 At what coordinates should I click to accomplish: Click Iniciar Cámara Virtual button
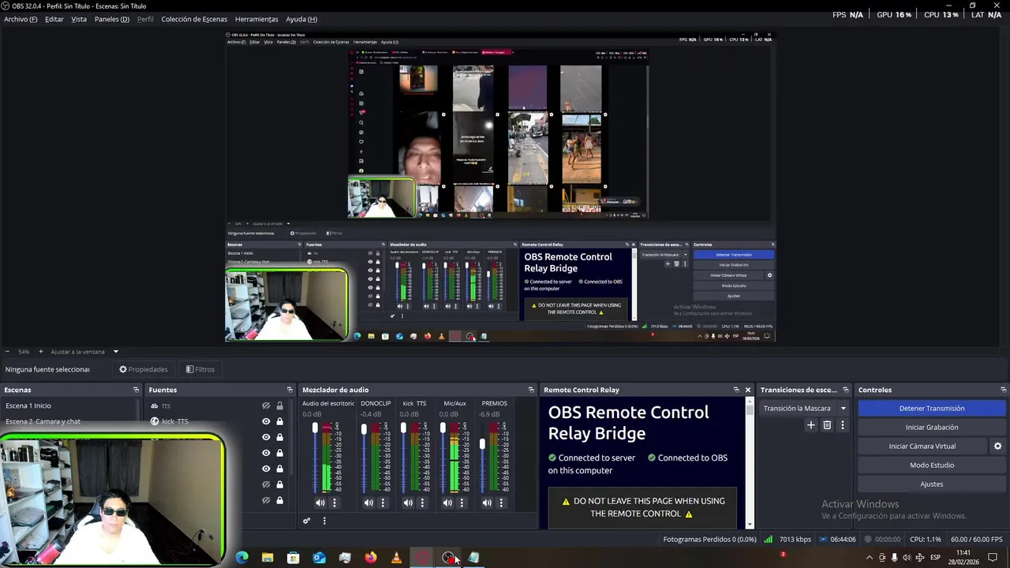922,447
